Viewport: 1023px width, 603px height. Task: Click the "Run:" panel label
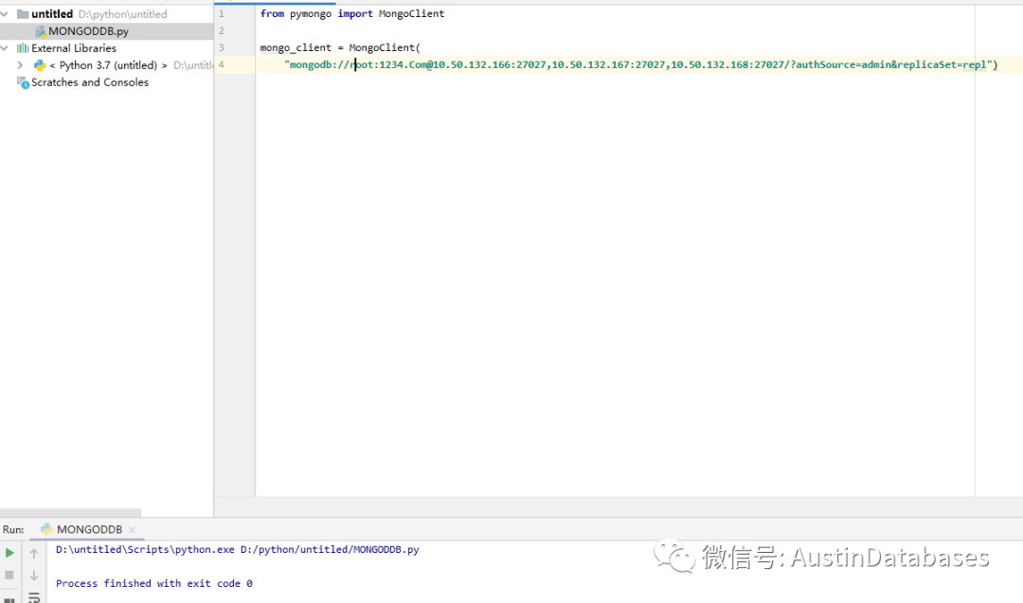pyautogui.click(x=13, y=529)
